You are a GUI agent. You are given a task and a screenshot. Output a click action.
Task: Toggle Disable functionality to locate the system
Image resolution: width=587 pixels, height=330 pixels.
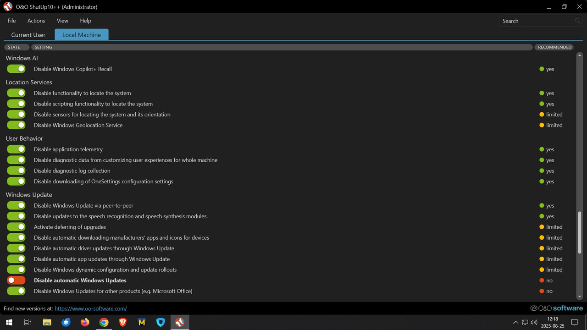16,93
